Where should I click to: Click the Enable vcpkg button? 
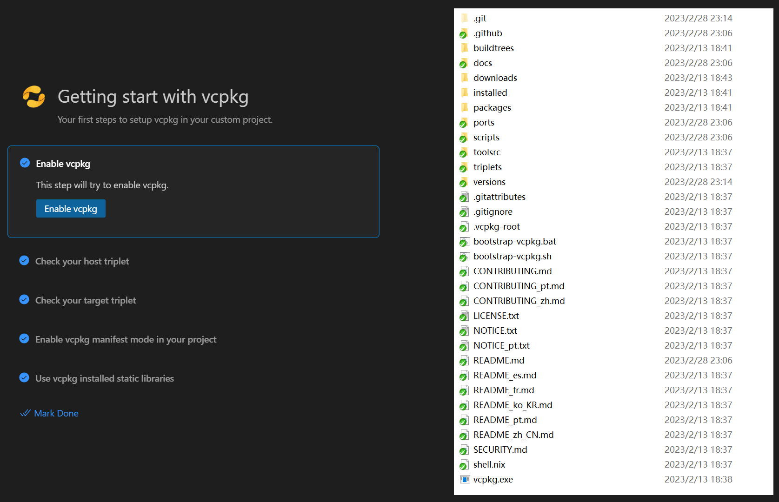click(71, 209)
